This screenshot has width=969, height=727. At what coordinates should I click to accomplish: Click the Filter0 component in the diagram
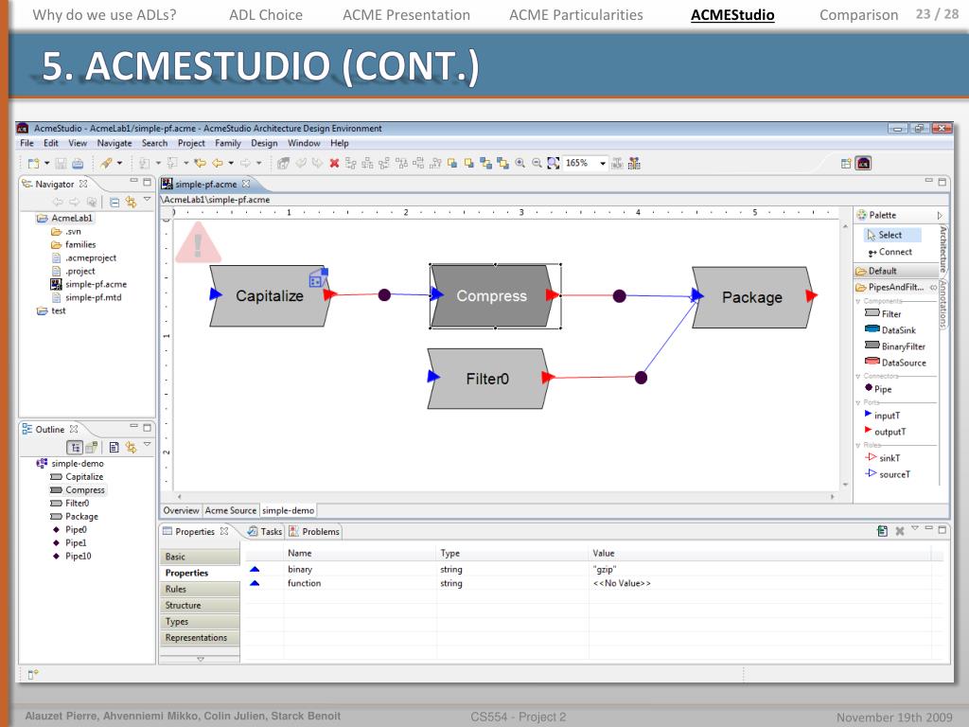487,379
